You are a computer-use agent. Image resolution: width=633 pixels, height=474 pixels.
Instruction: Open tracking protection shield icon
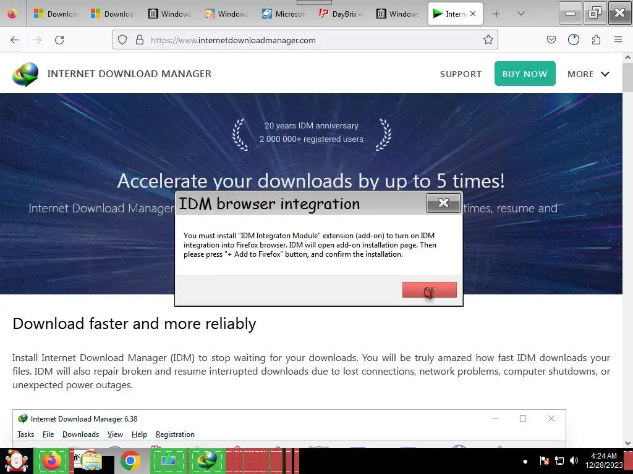(x=122, y=40)
